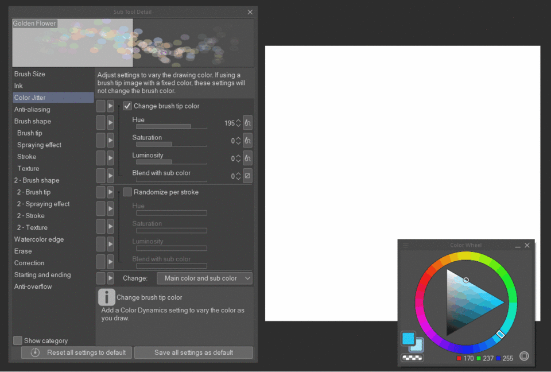This screenshot has height=372, width=551.
Task: Open Luminosity dynamics settings button
Action: (247, 158)
